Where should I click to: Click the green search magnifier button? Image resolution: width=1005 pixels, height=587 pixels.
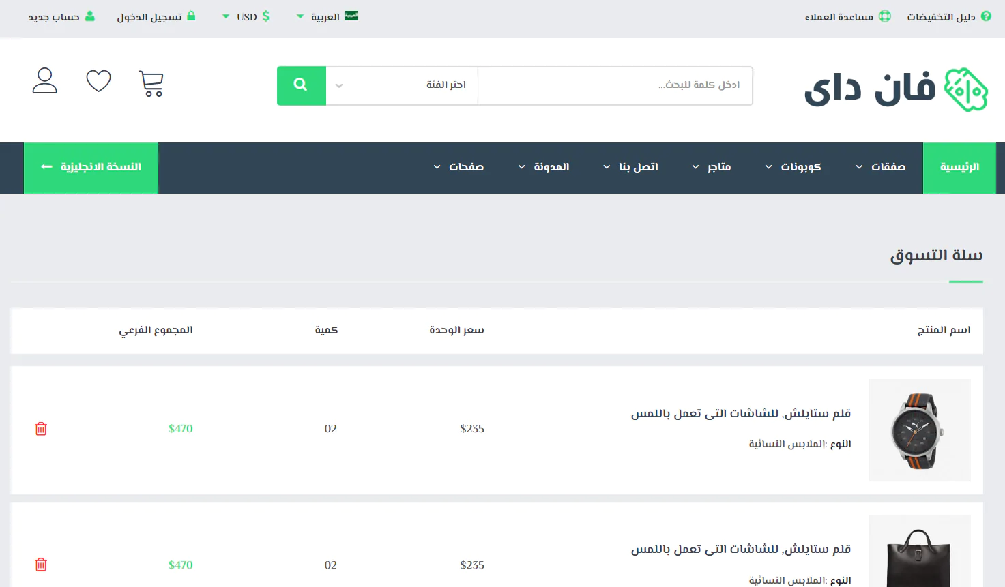301,85
